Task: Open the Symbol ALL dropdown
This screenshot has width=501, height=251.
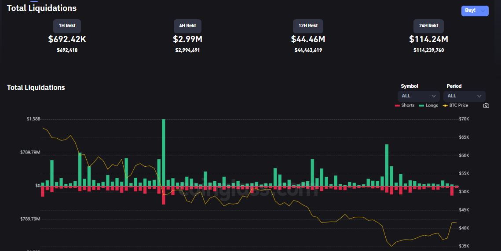Action: click(x=418, y=96)
